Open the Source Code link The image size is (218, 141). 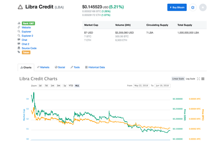[29, 48]
